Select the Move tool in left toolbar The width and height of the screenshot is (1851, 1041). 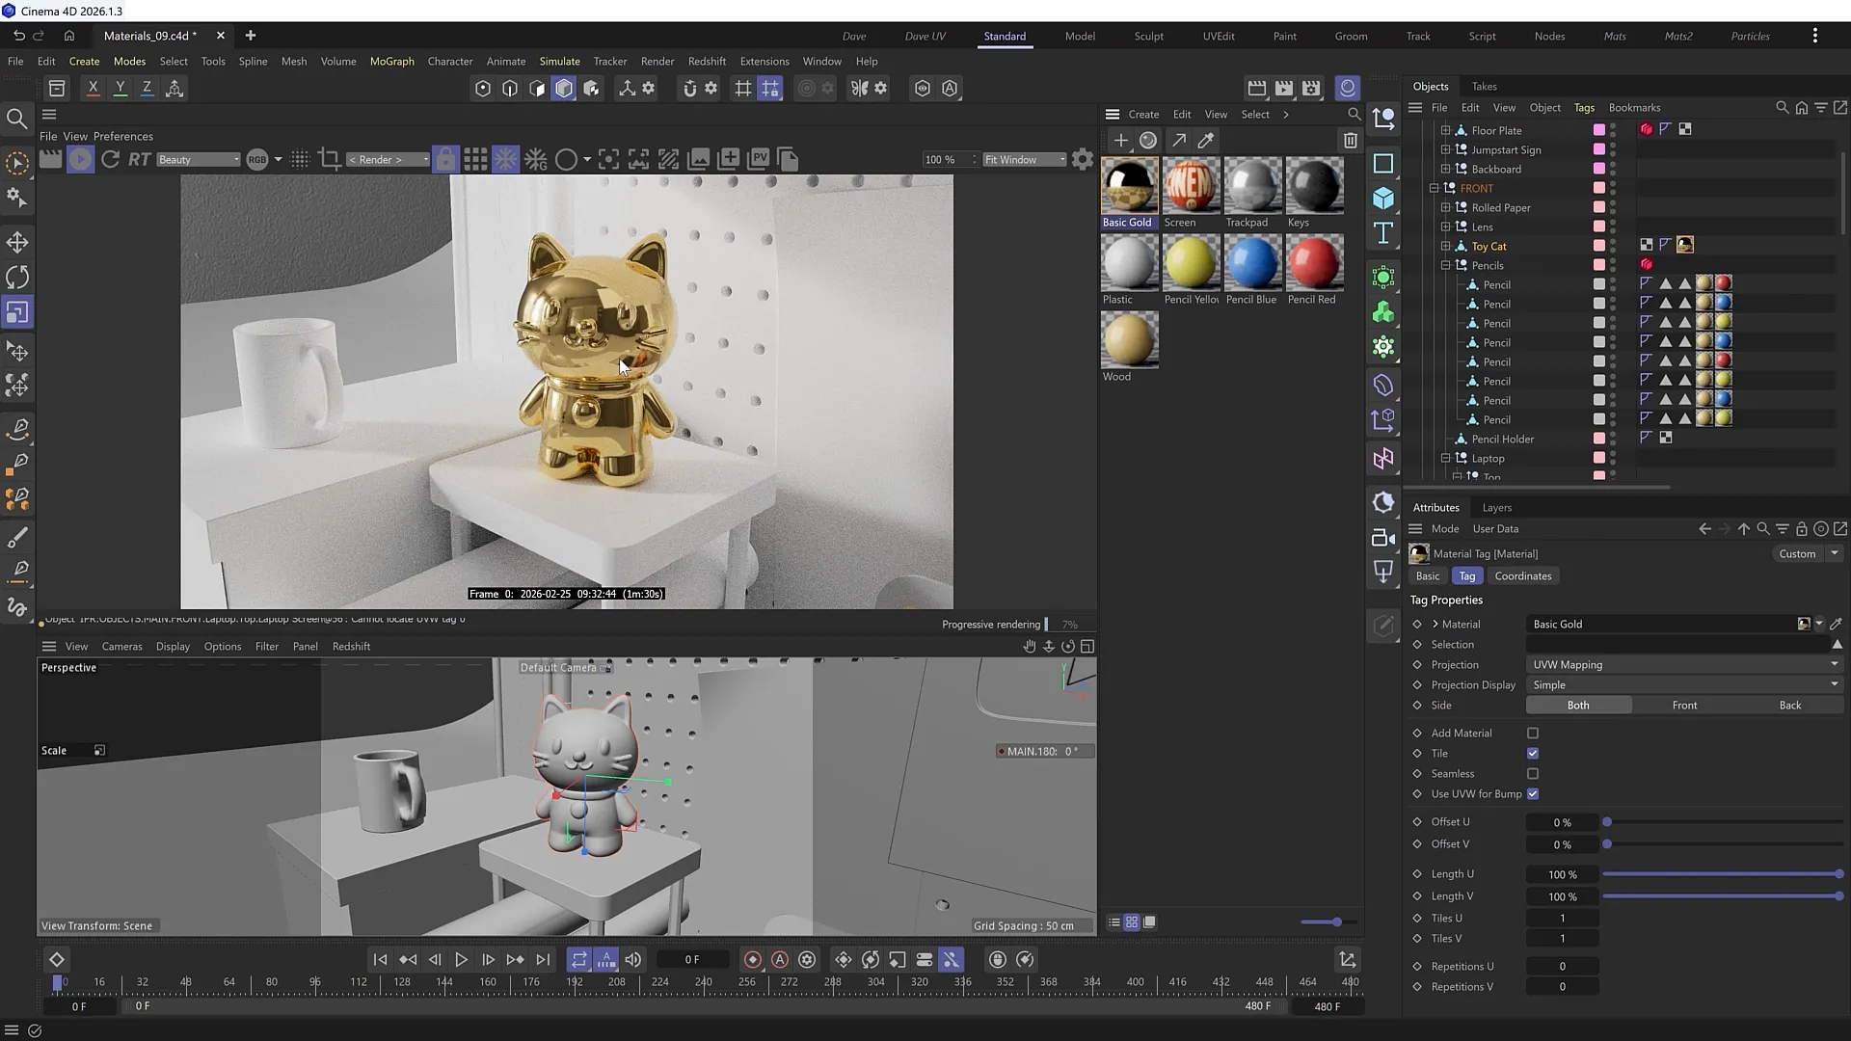point(17,242)
